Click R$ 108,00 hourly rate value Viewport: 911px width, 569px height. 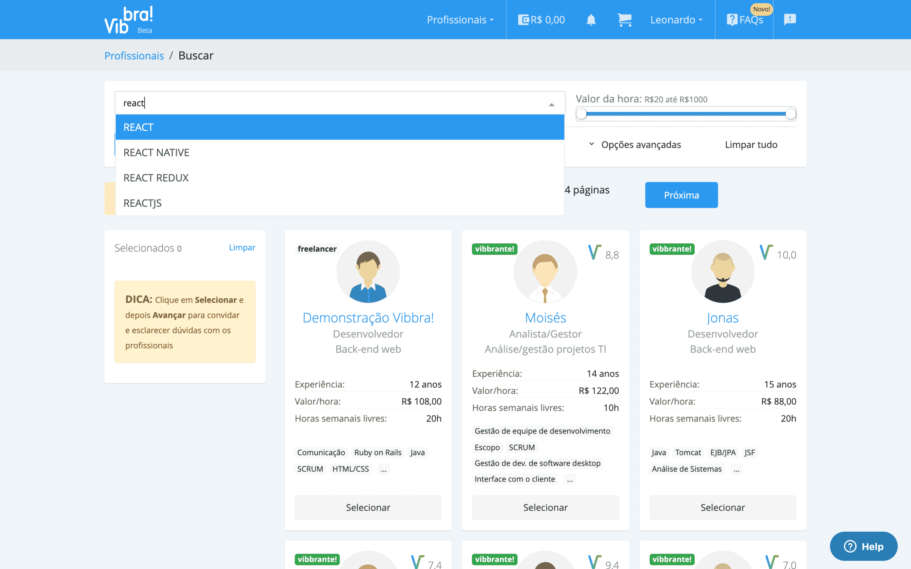[421, 401]
